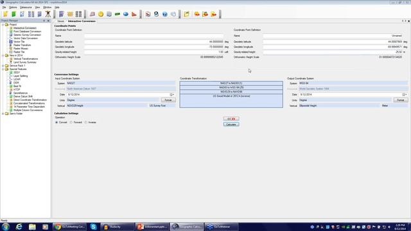Collapse the New in 2014 folder
Screen dimensions: 411x231
coord(3,56)
